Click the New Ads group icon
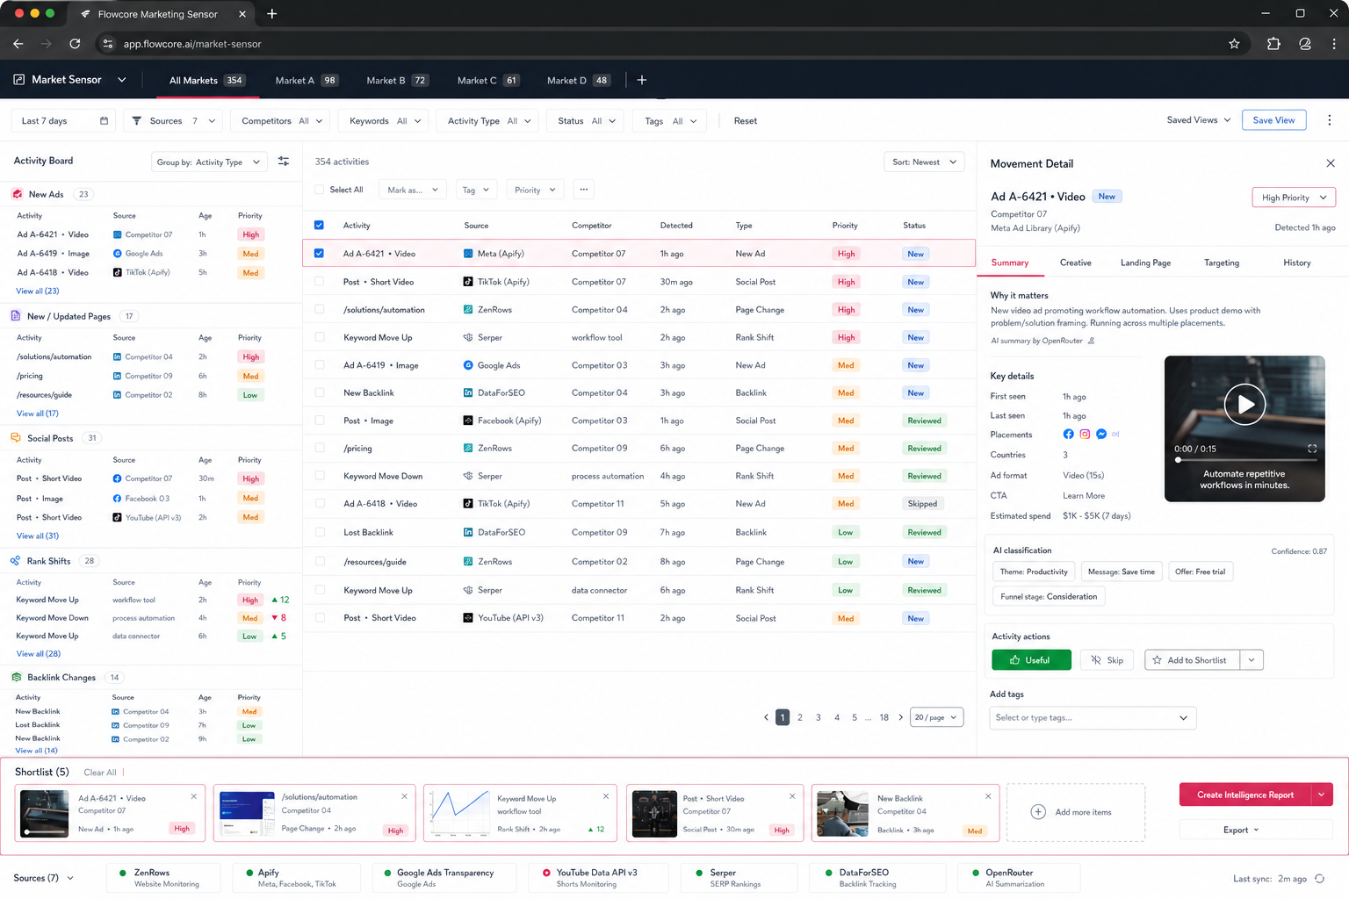The width and height of the screenshot is (1349, 899). pos(17,194)
